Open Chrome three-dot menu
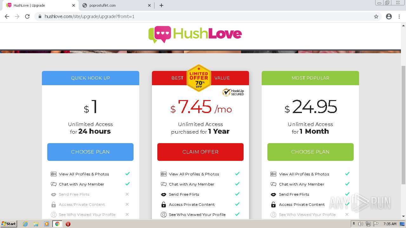Image resolution: width=406 pixels, height=228 pixels. pyautogui.click(x=399, y=16)
